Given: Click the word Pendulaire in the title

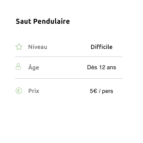Looking at the screenshot, I should pyautogui.click(x=51, y=21).
